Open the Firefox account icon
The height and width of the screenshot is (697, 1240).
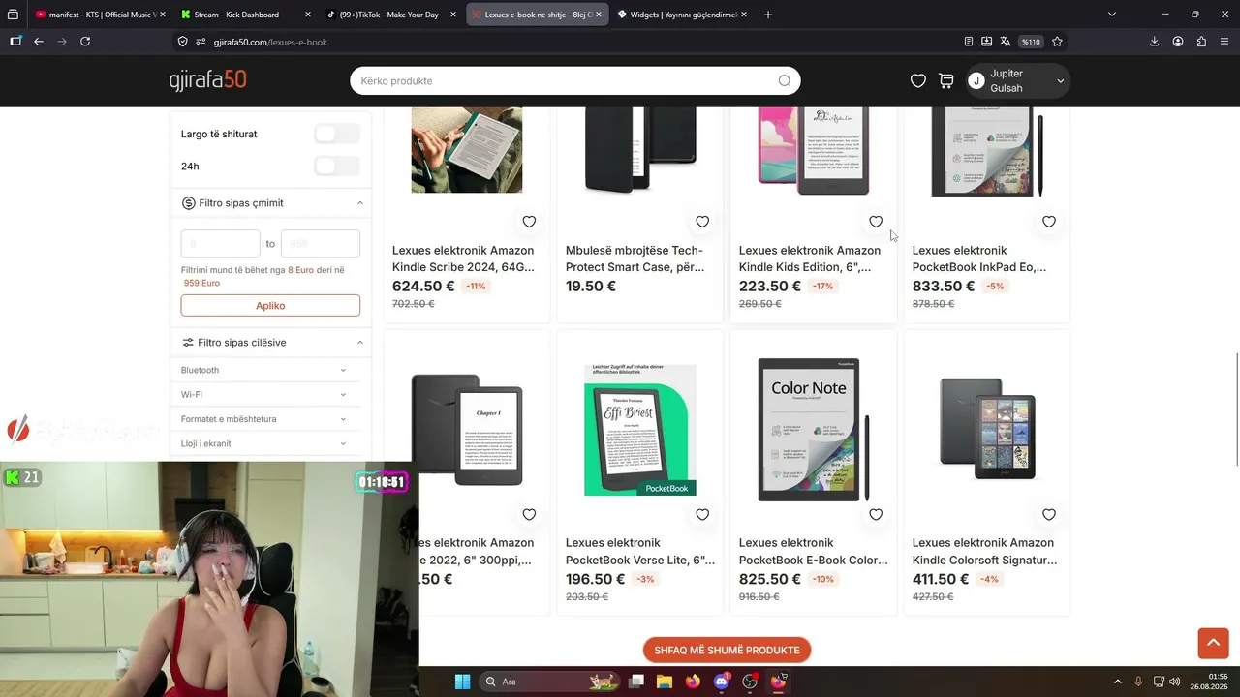(1178, 42)
